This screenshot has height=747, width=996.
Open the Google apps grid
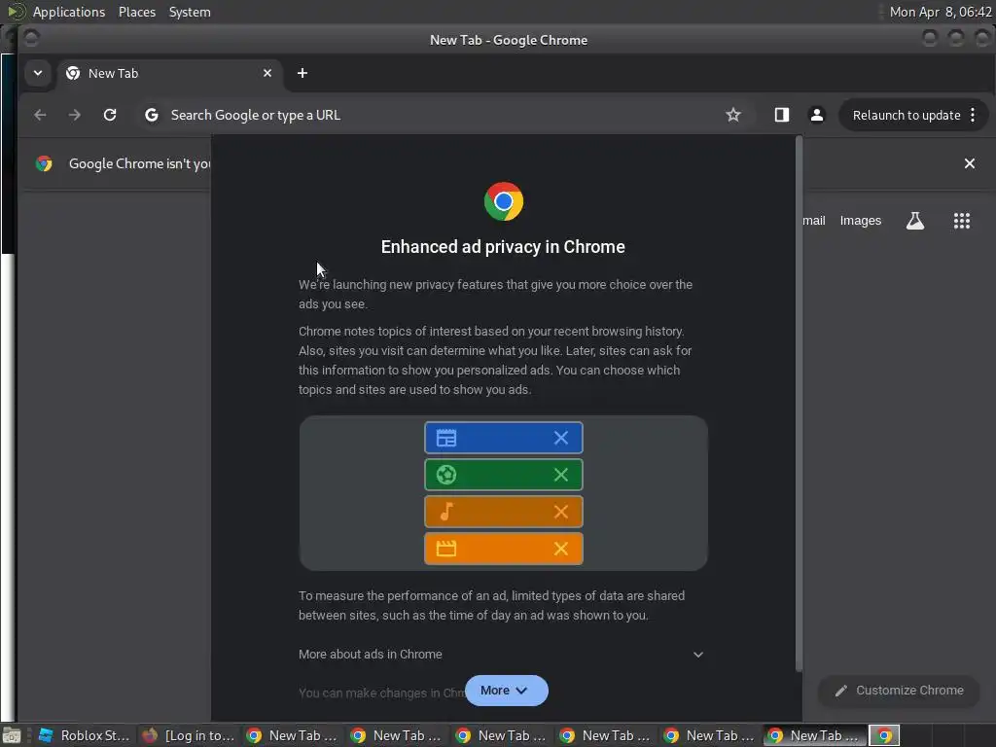pos(962,221)
